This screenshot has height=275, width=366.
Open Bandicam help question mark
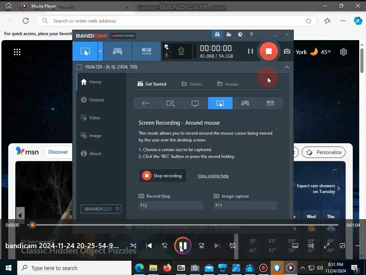251,35
